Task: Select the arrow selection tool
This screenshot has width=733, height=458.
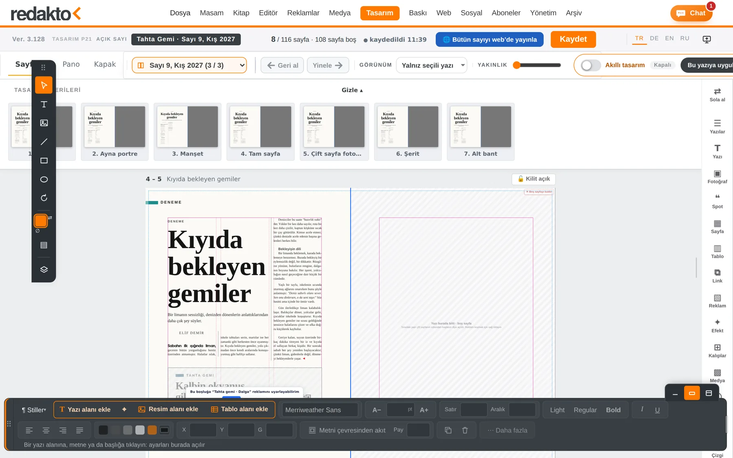Action: coord(44,85)
